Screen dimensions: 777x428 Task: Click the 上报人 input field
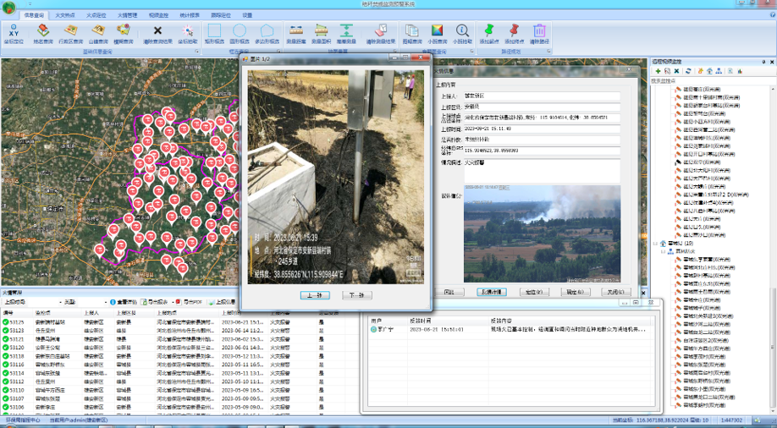pyautogui.click(x=542, y=96)
